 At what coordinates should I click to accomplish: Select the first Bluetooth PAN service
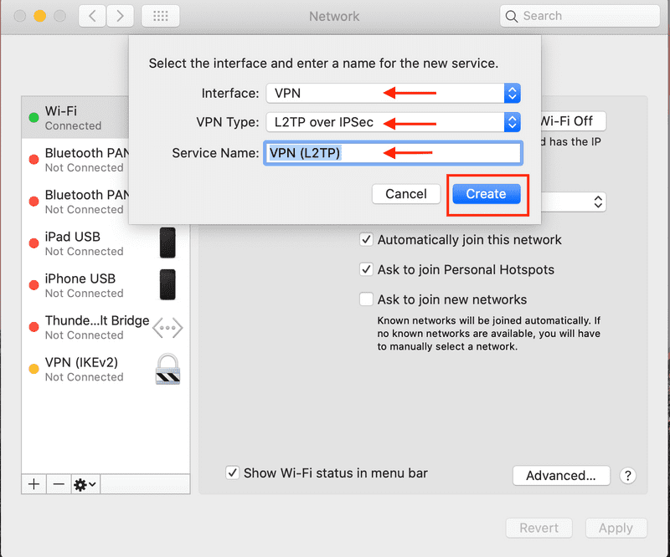[x=75, y=160]
